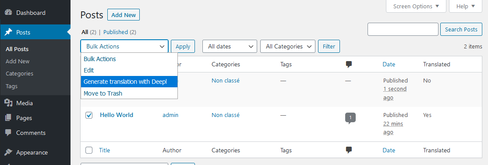Sort by comments icon in header row
The height and width of the screenshot is (165, 488).
349,64
